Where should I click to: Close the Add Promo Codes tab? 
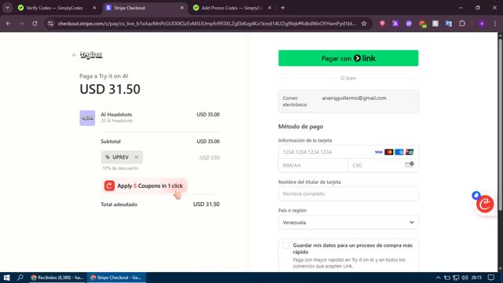pos(270,8)
